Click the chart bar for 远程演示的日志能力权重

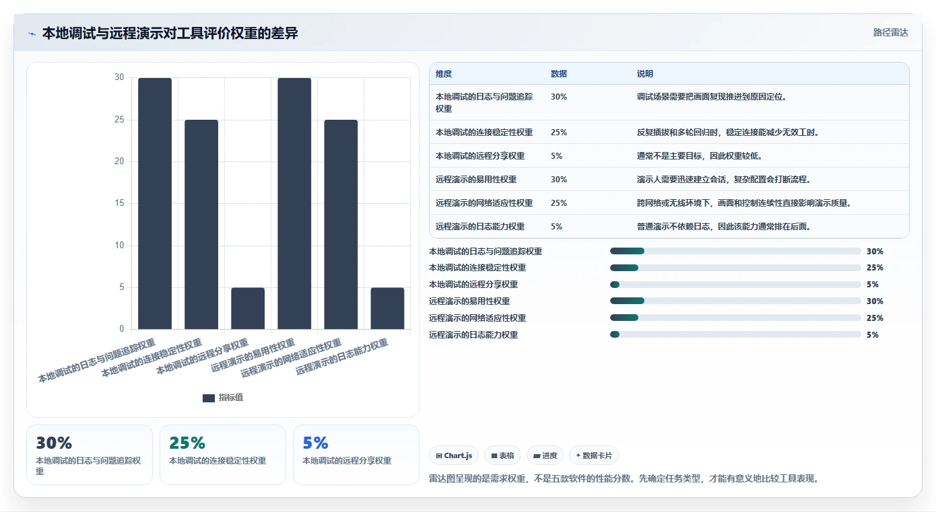click(387, 308)
